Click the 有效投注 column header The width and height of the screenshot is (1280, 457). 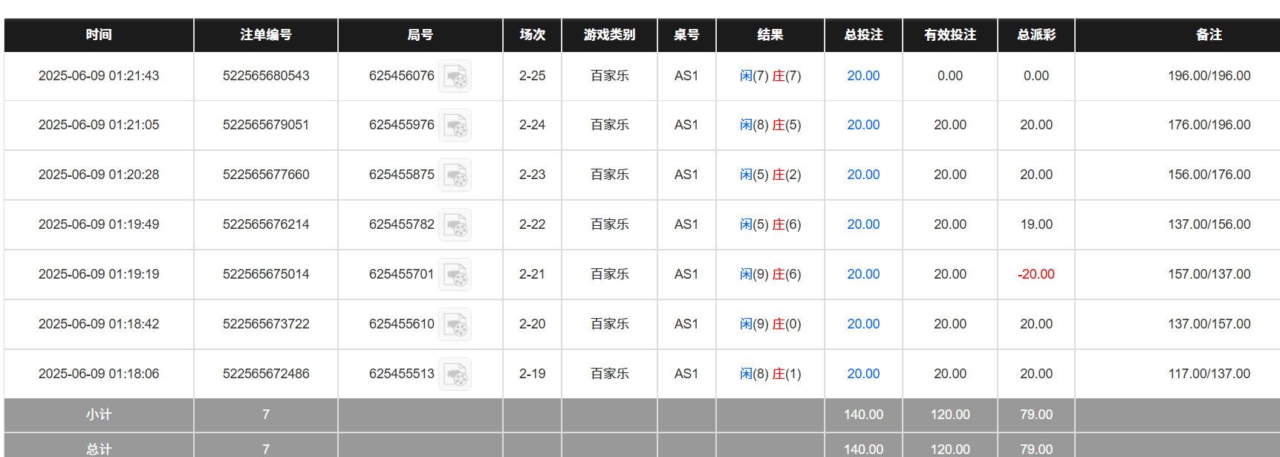point(950,35)
